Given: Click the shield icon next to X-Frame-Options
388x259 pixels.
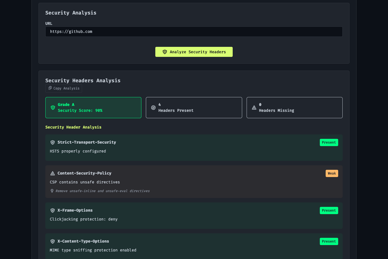Looking at the screenshot, I should tap(53, 210).
